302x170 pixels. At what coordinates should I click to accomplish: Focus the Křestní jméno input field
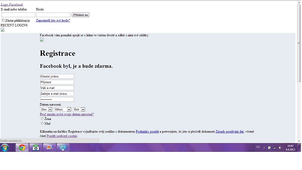click(57, 76)
